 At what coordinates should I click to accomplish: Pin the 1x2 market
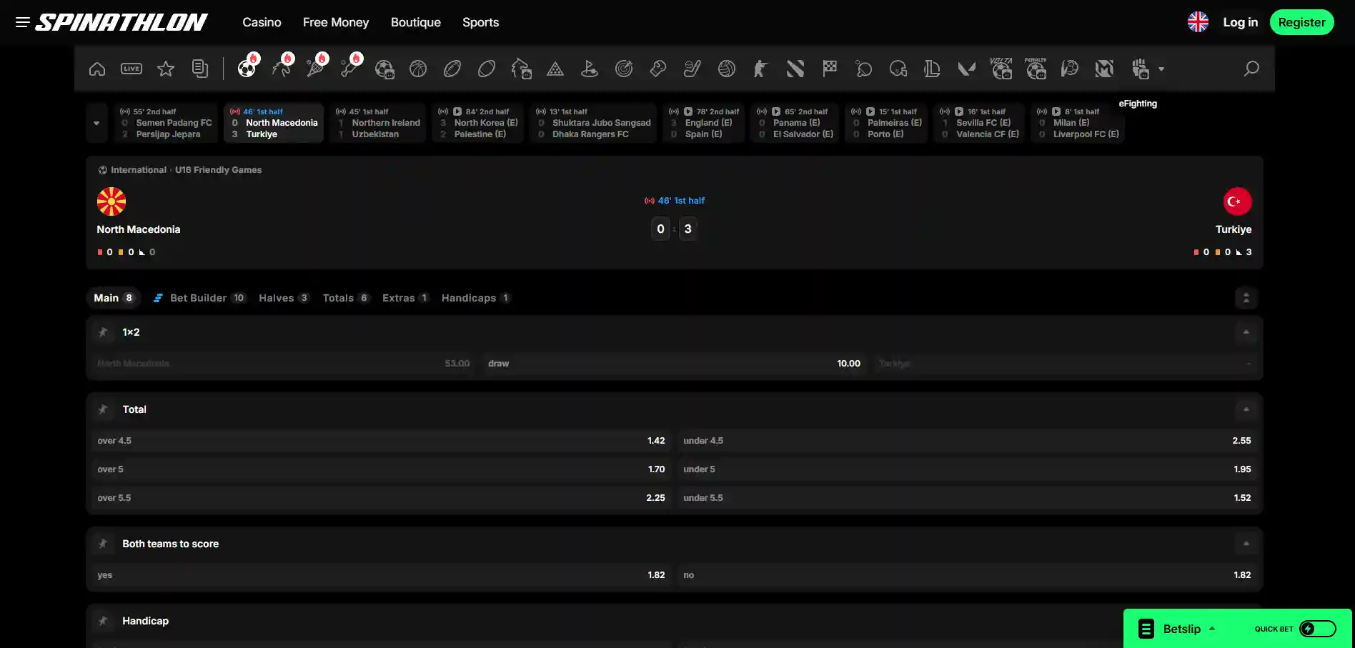point(103,332)
